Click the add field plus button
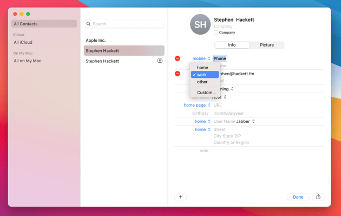The height and width of the screenshot is (216, 341). tap(180, 197)
